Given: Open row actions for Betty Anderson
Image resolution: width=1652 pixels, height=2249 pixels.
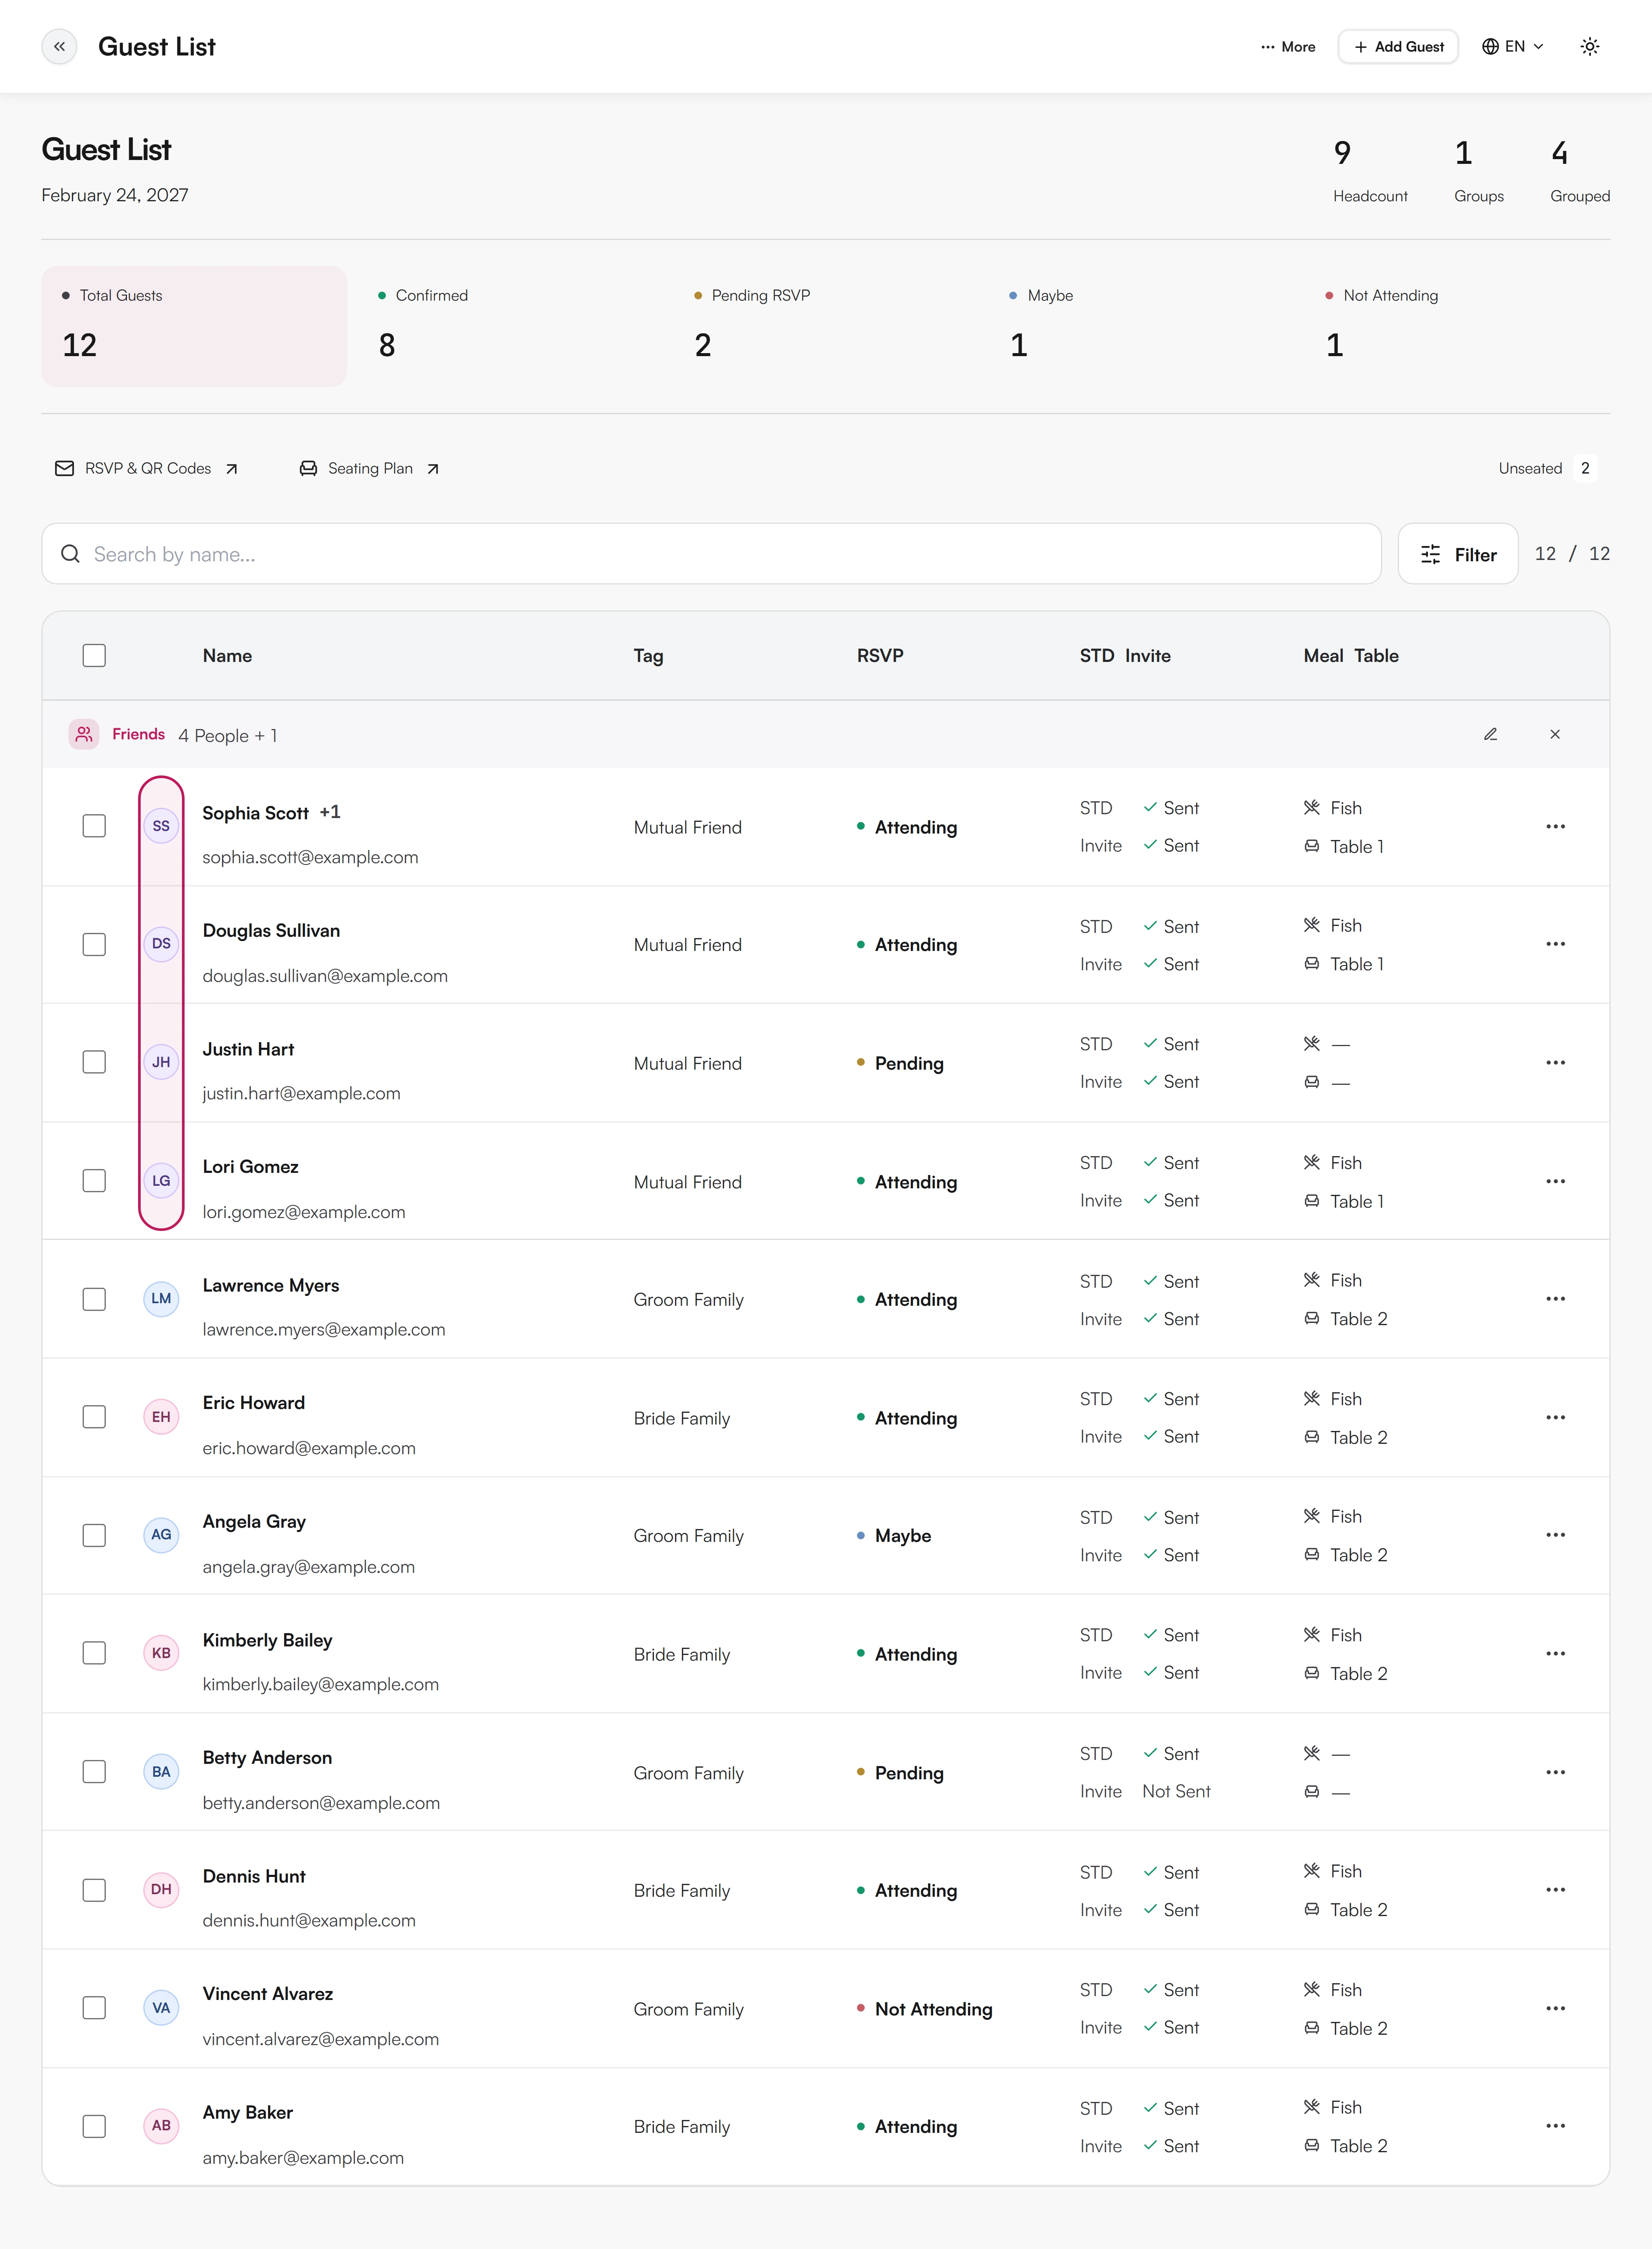Looking at the screenshot, I should (x=1555, y=1772).
